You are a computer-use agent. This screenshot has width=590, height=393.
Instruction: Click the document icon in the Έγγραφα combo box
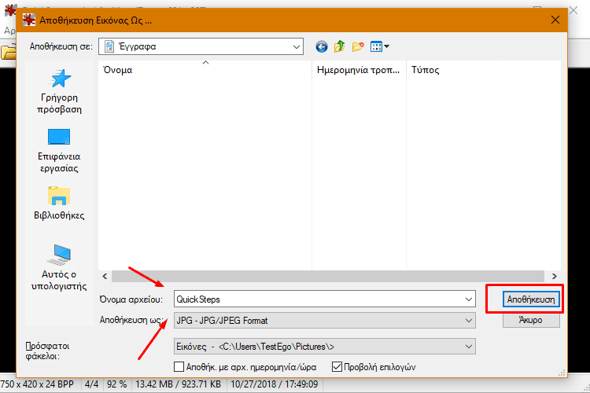pyautogui.click(x=109, y=46)
